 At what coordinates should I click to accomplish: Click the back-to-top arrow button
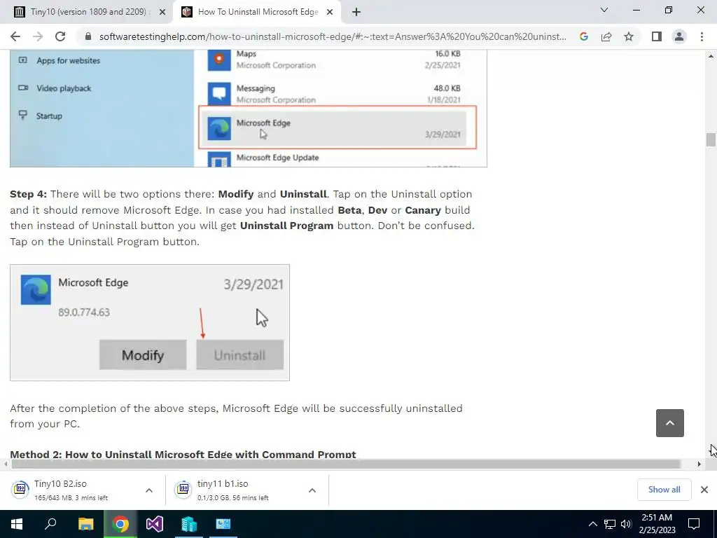click(x=670, y=423)
